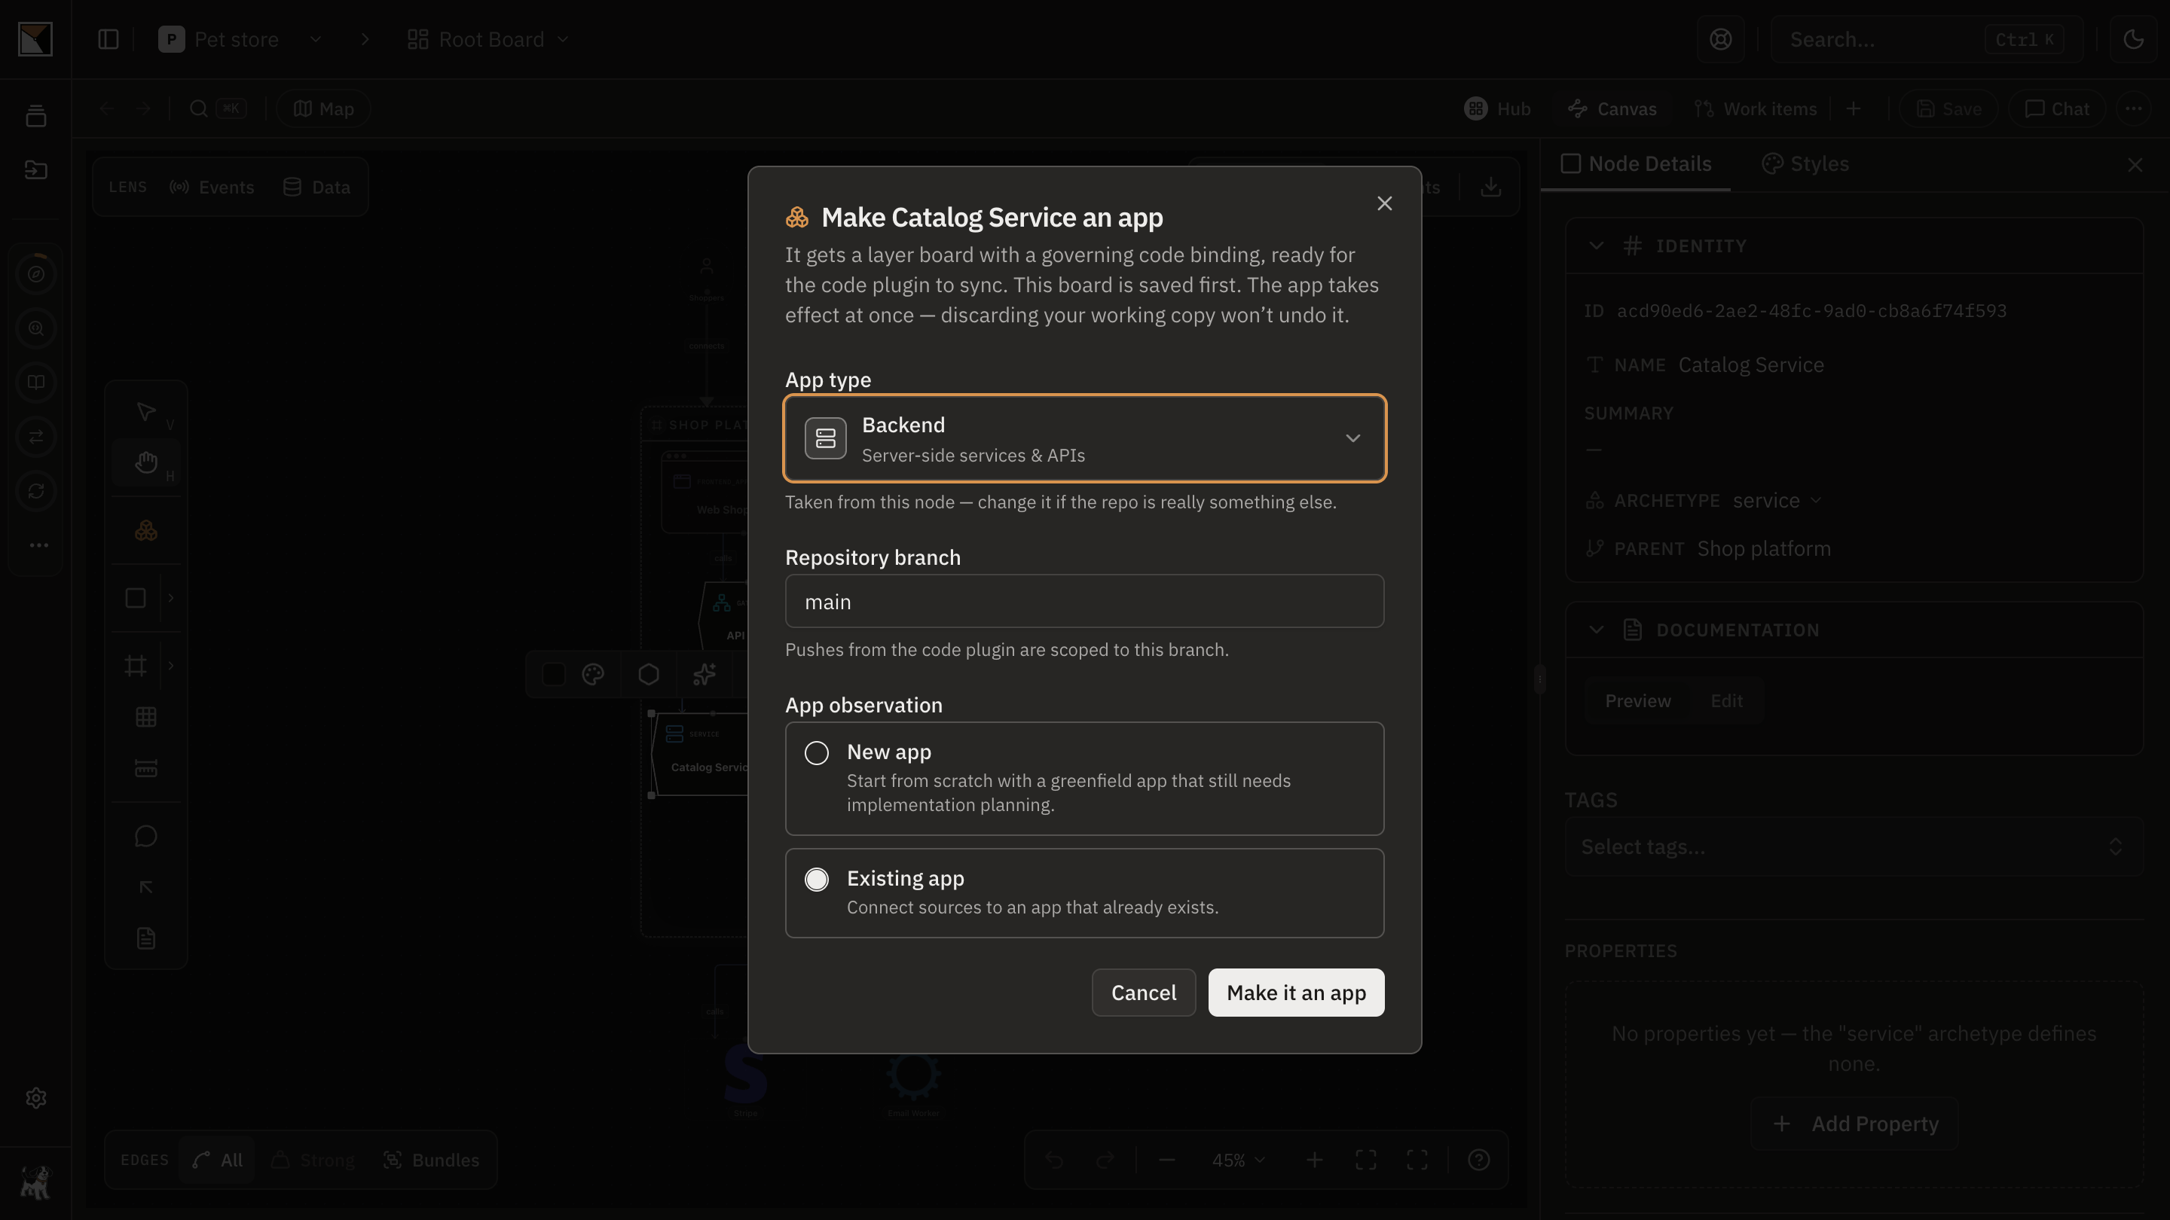Switch to the Canvas tab
Image resolution: width=2170 pixels, height=1220 pixels.
click(1612, 108)
